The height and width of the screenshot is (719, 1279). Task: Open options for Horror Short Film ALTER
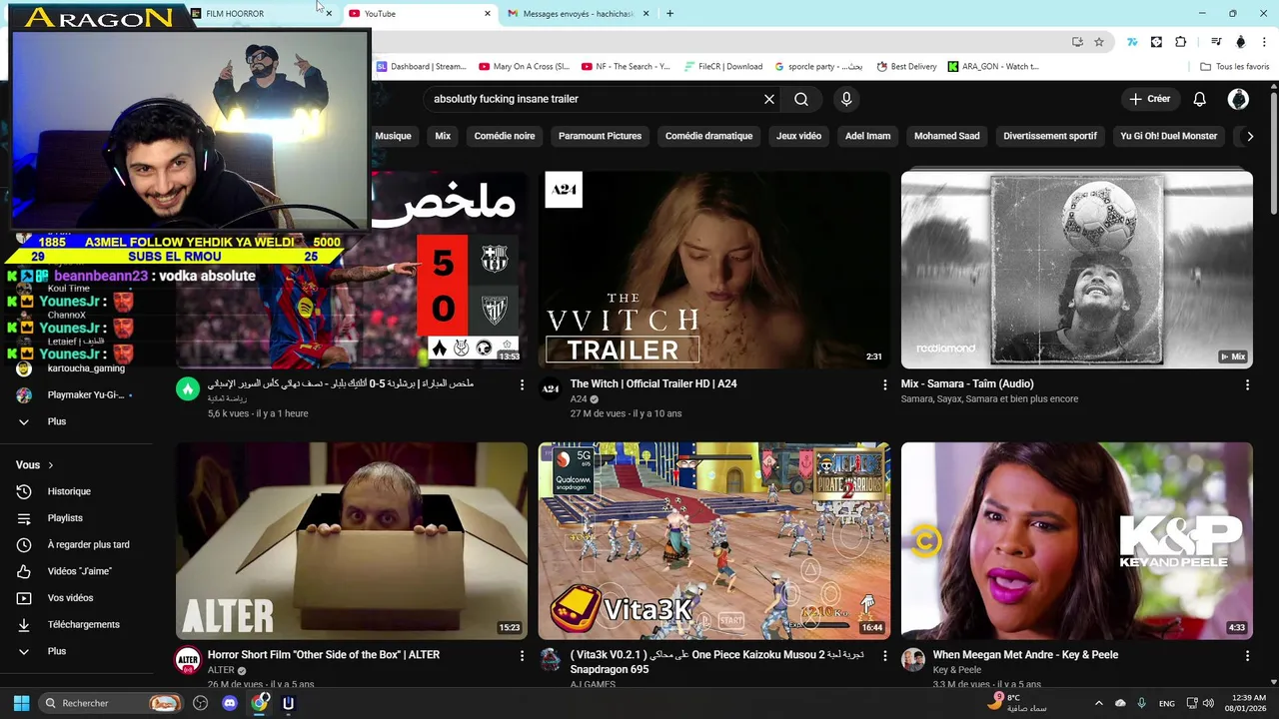(522, 655)
